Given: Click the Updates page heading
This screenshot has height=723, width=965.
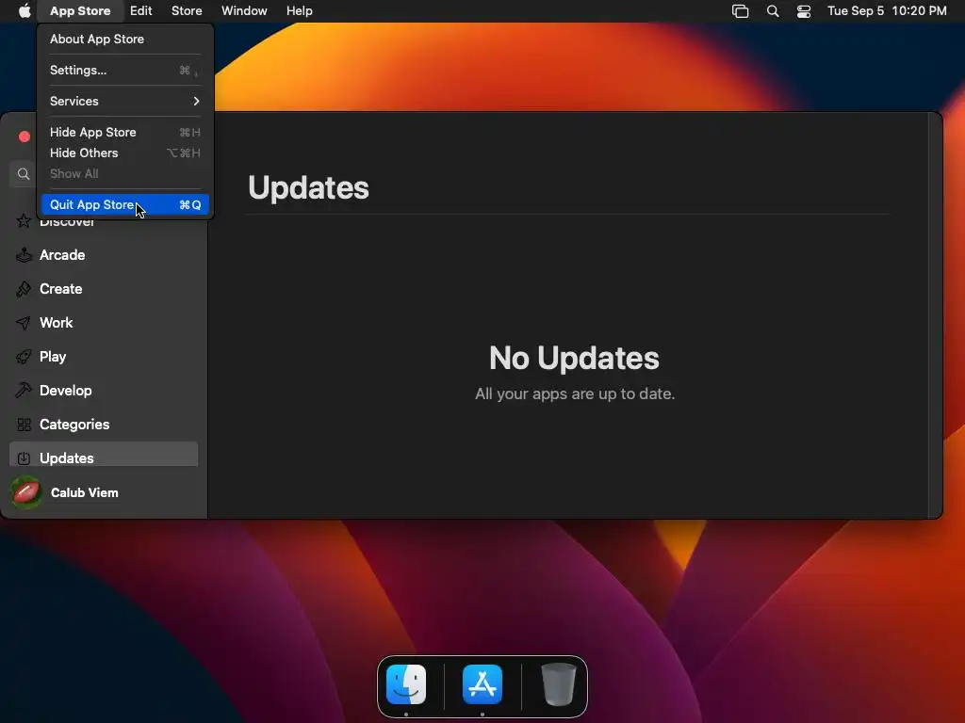Looking at the screenshot, I should (308, 187).
